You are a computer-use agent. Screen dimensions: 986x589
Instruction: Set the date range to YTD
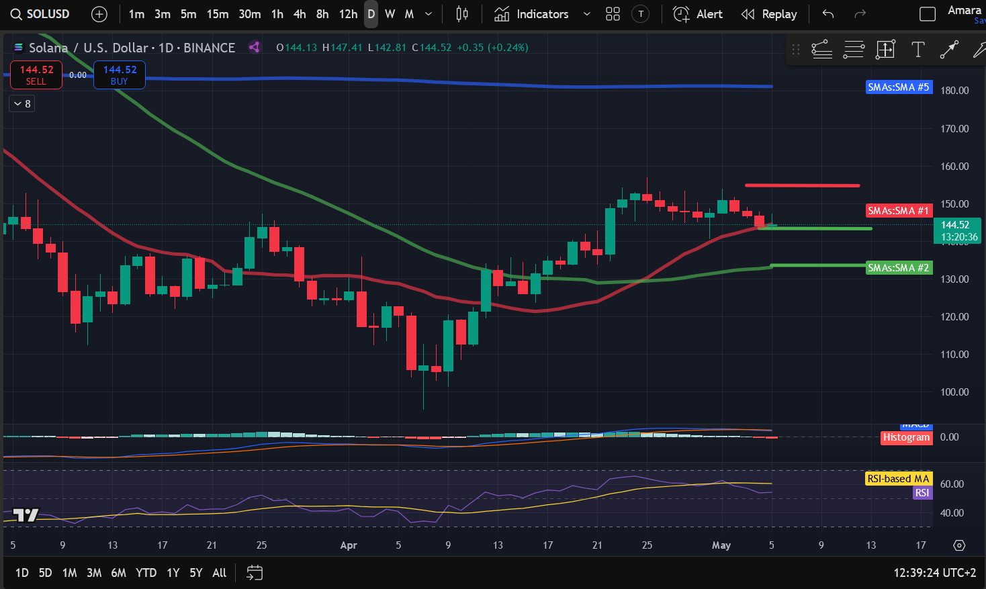(146, 573)
